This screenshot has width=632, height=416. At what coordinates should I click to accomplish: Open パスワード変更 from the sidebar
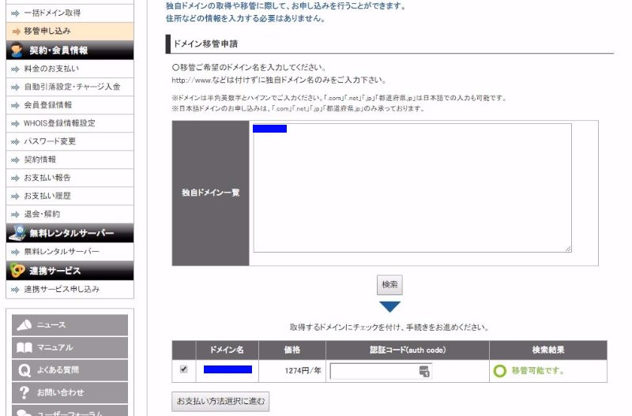(x=50, y=141)
